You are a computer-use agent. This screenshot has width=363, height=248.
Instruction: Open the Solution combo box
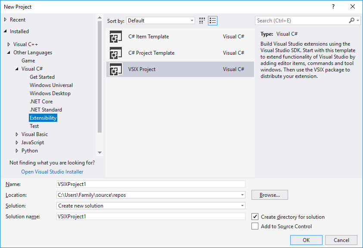click(151, 206)
